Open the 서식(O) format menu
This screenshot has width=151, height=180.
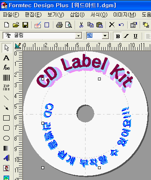pos(99,14)
